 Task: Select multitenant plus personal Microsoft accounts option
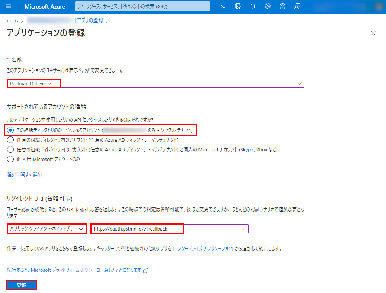click(10, 149)
